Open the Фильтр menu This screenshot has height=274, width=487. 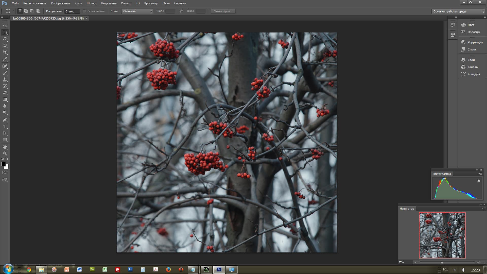[x=126, y=3]
